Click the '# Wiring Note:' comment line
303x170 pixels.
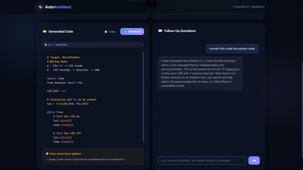[x=58, y=62]
